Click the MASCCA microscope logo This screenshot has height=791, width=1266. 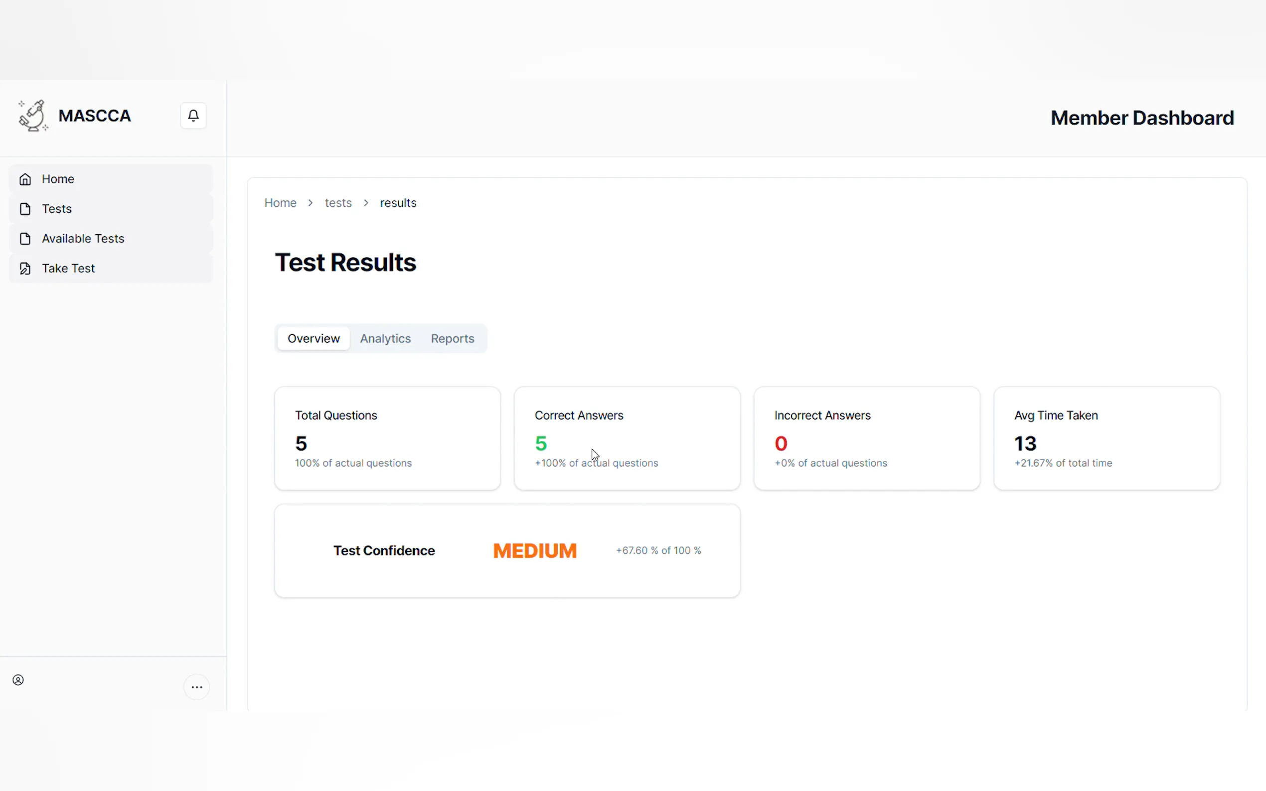33,116
